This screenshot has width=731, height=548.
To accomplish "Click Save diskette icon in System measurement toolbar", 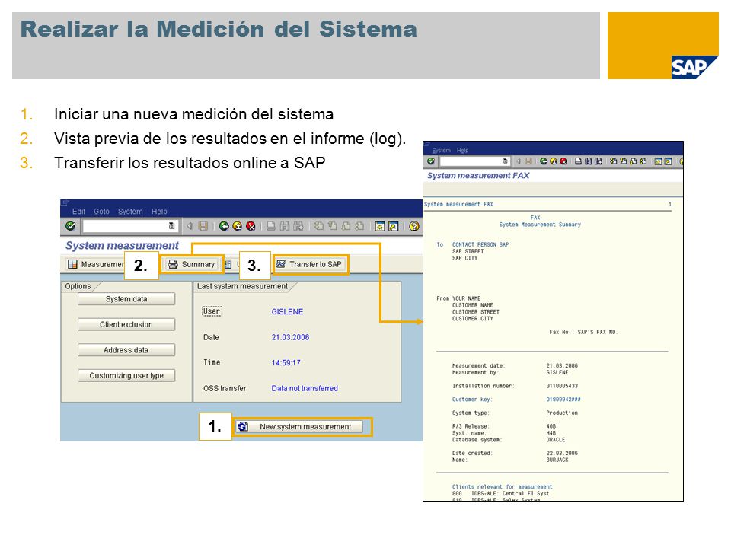I will coord(203,226).
